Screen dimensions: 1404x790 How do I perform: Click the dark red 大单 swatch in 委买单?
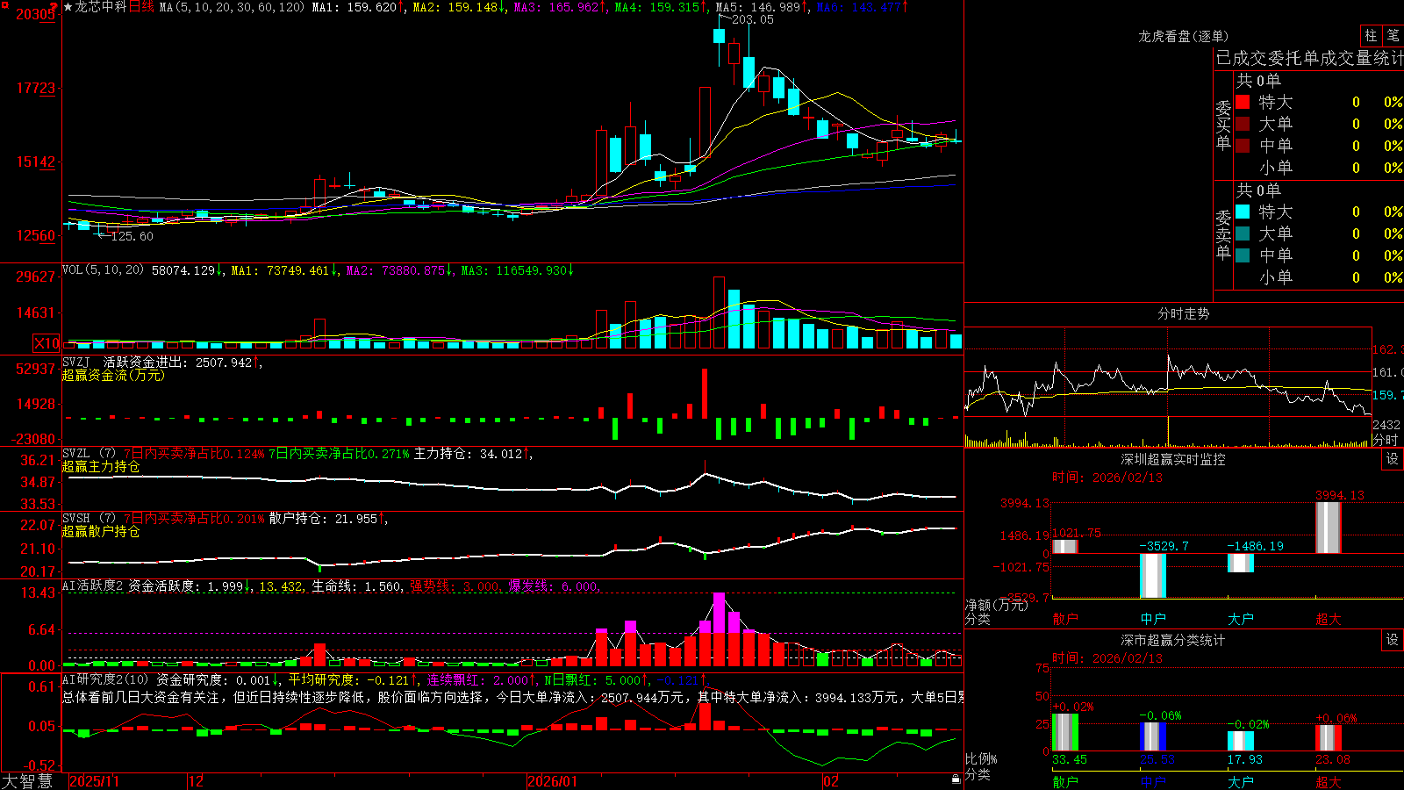(x=1243, y=124)
